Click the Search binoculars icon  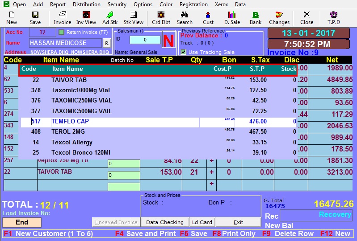185,18
